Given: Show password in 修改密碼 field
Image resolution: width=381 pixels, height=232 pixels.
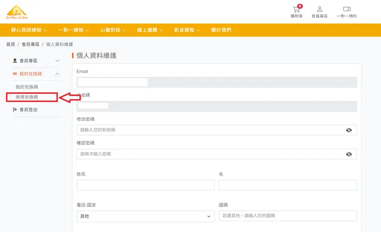Looking at the screenshot, I should coord(349,130).
